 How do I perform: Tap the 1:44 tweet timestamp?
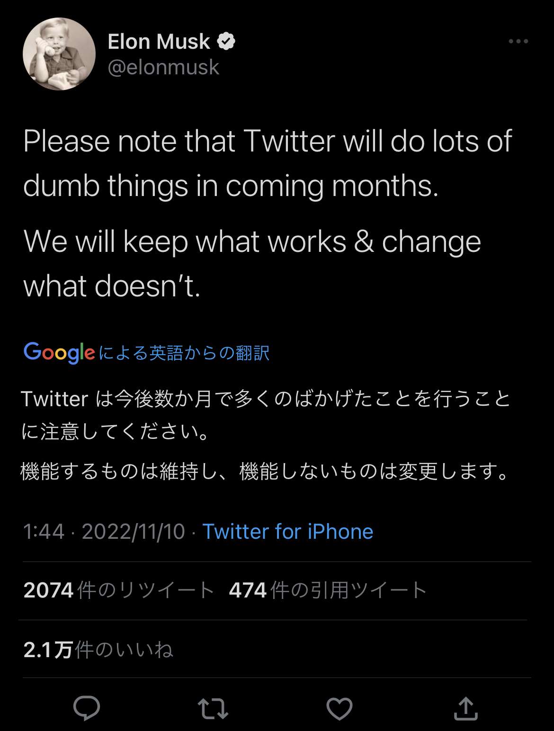[x=44, y=531]
